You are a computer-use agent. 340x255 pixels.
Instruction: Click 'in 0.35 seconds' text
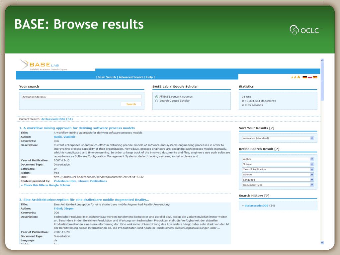pos(252,105)
